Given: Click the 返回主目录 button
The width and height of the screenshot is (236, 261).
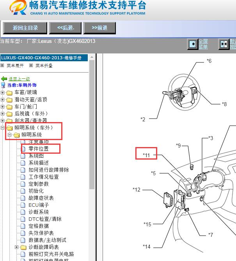Looking at the screenshot, I should [25, 28].
